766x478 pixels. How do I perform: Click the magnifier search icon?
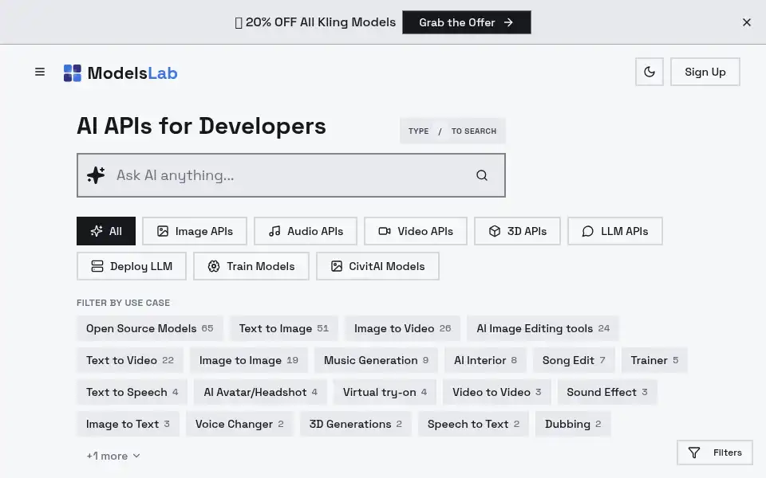point(482,175)
